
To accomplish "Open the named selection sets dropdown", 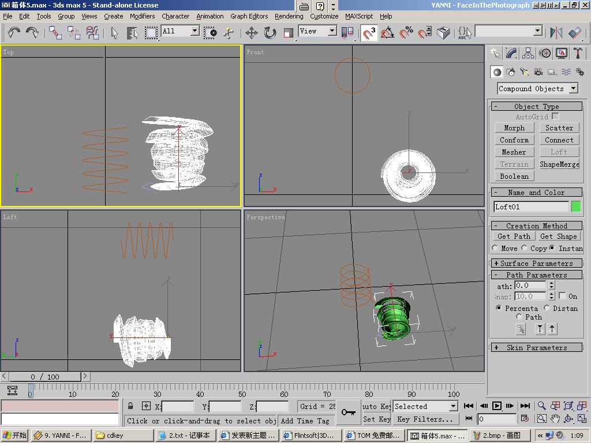I will click(508, 31).
